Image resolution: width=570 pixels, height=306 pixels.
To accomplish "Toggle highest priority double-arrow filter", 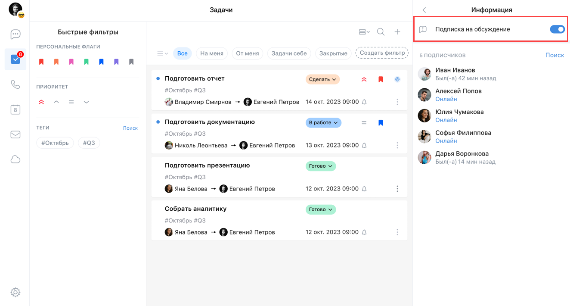I will click(x=41, y=102).
